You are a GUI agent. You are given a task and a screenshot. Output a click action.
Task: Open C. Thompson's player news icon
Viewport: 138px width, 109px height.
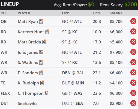coord(46,93)
